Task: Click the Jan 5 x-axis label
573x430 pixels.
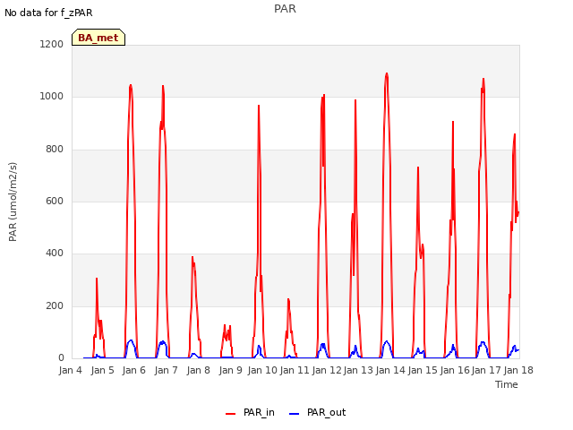Action: click(x=102, y=370)
